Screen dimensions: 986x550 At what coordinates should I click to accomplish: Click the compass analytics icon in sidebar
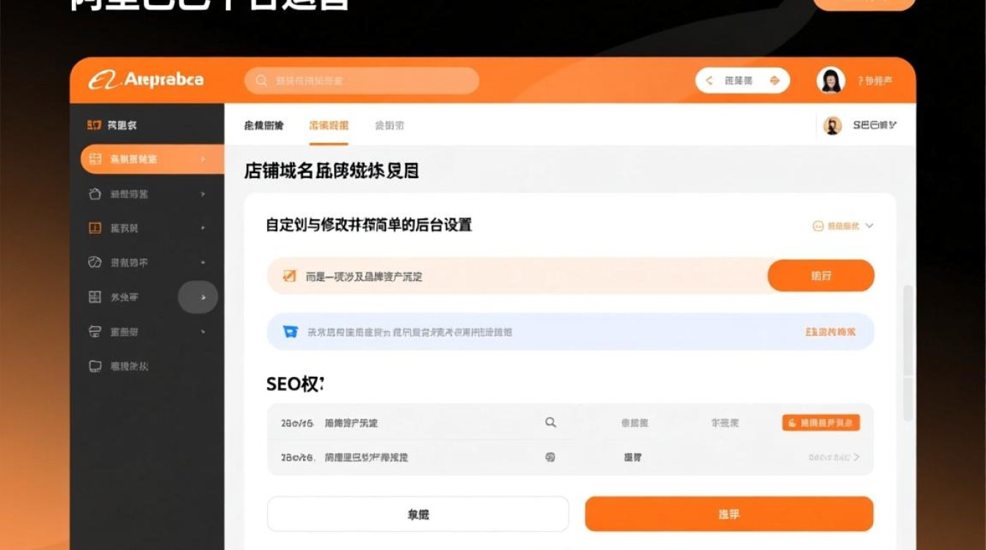pyautogui.click(x=95, y=262)
